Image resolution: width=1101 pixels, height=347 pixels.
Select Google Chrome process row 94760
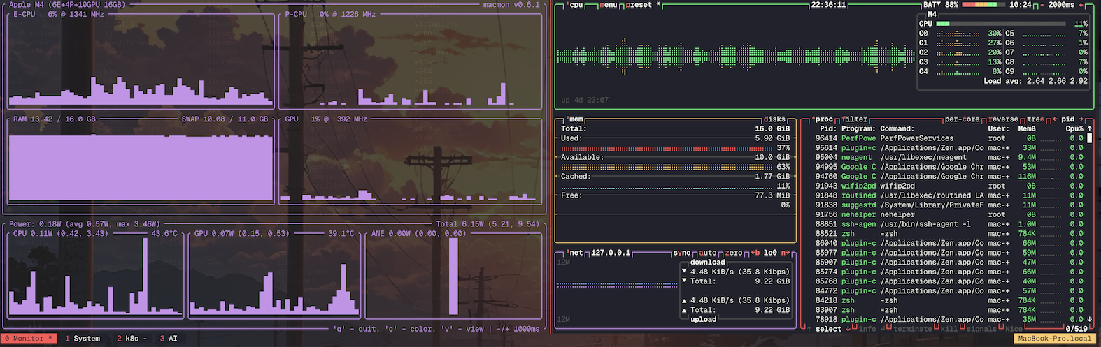click(949, 177)
